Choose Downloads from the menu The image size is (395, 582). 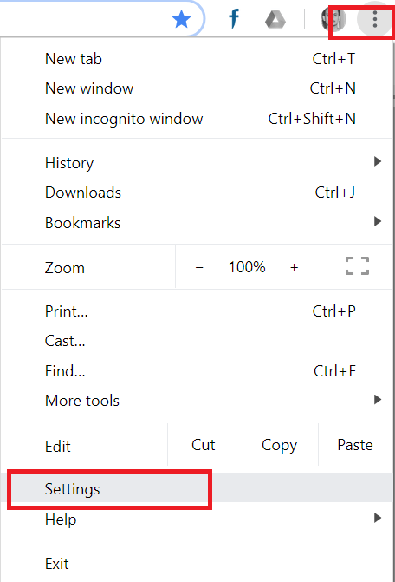coord(197,193)
